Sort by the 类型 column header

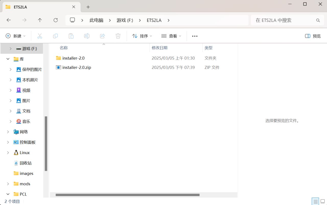[x=208, y=48]
